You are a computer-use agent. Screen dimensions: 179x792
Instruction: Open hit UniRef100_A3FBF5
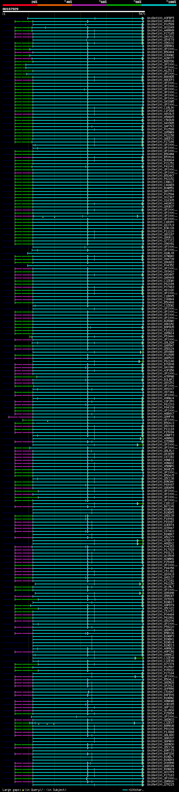tap(161, 19)
